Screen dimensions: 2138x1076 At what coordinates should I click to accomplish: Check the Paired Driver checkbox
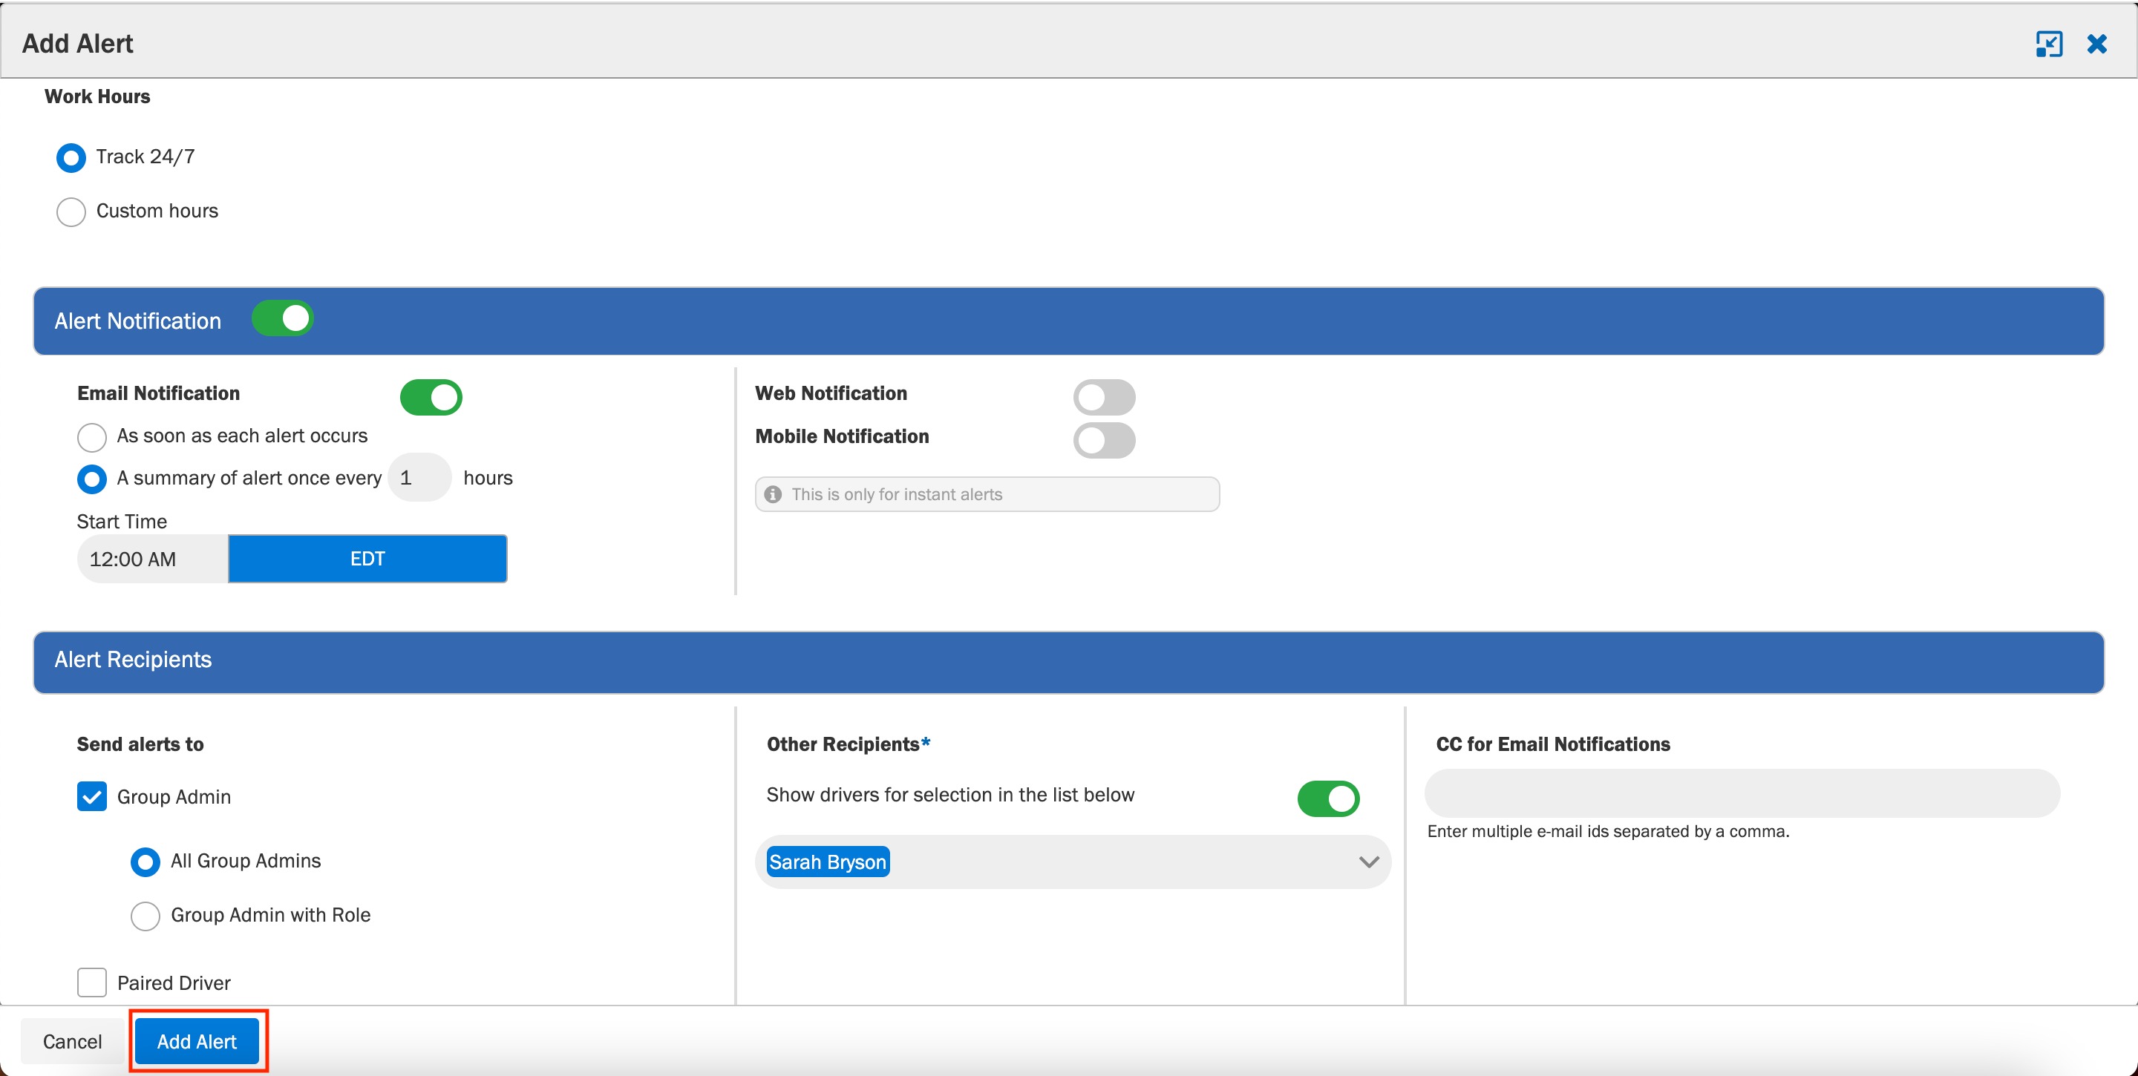coord(92,982)
